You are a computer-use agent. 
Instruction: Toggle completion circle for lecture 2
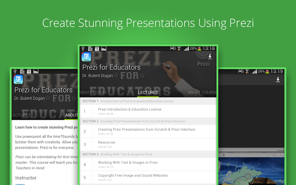(93, 131)
